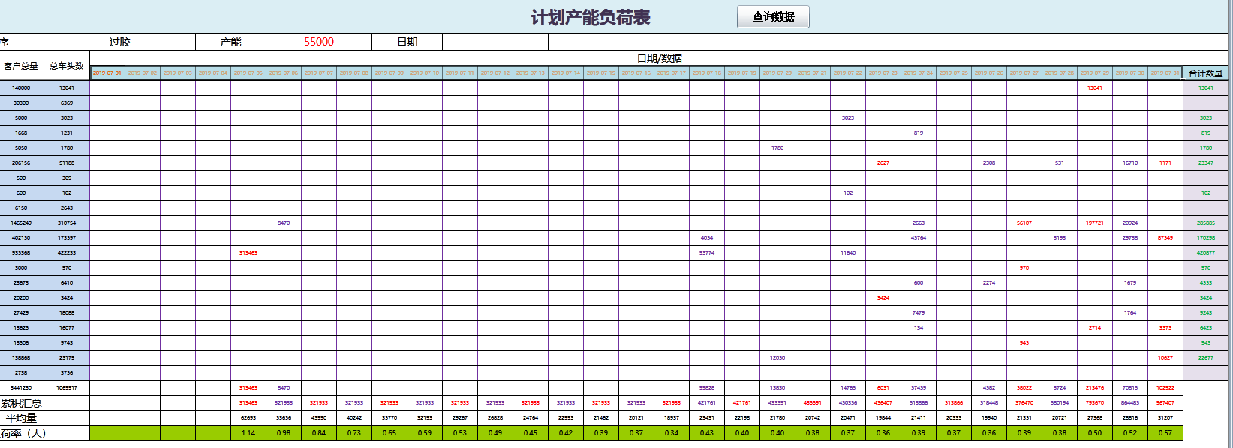Click the 51188 cell
1233x448 pixels.
67,163
